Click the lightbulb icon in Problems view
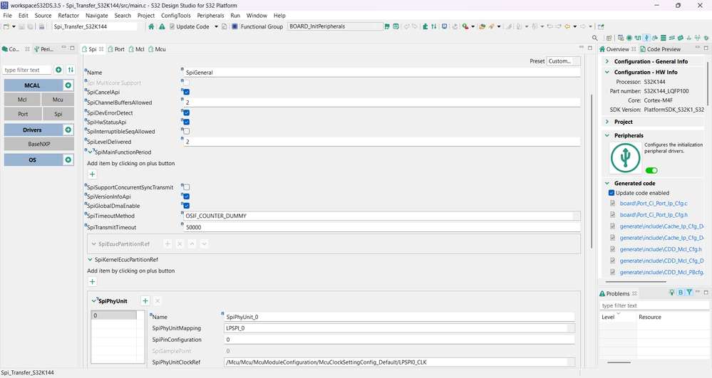Viewport: 712px width, 378px height. [671, 293]
